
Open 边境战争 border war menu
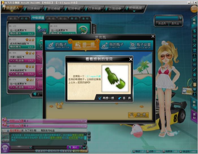[x=114, y=8]
